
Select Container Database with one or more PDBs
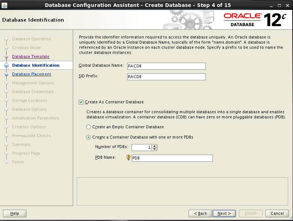coord(88,137)
